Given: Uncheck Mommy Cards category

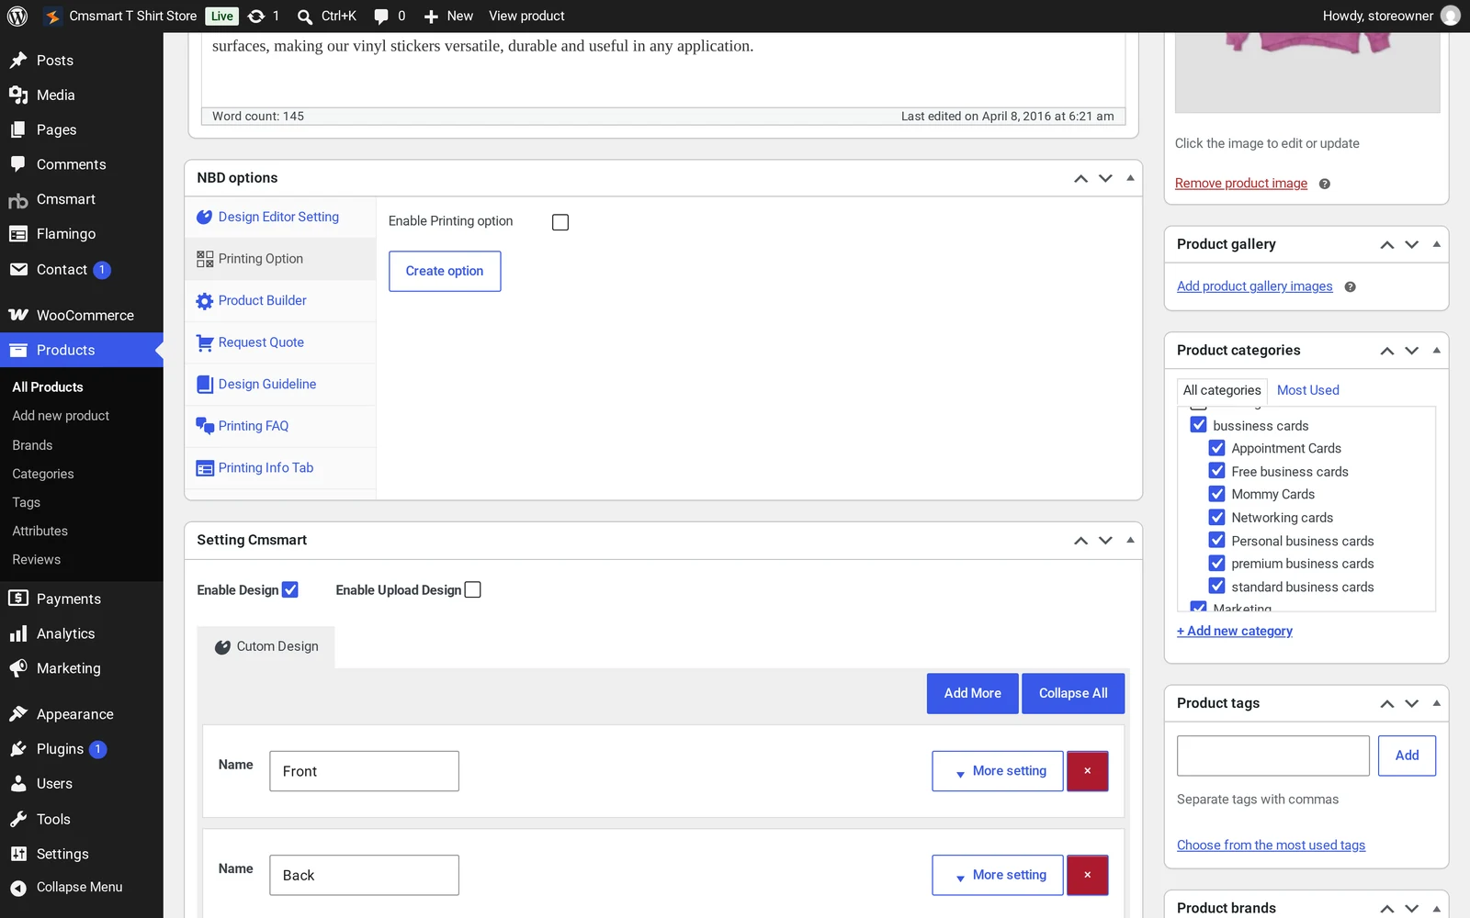Looking at the screenshot, I should [x=1216, y=494].
